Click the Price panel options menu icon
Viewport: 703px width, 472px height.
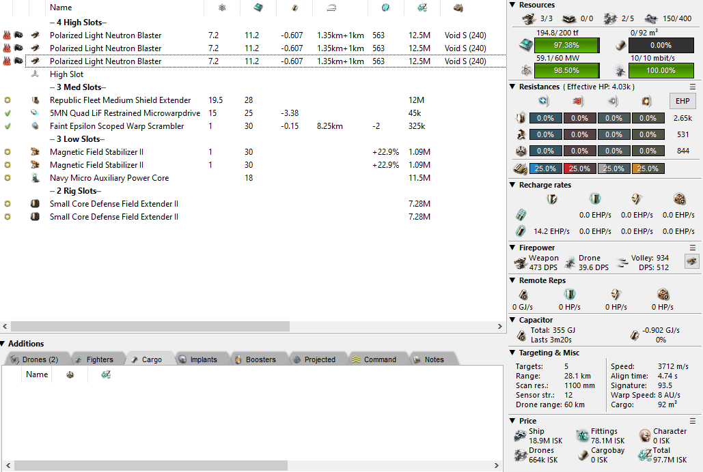(693, 421)
